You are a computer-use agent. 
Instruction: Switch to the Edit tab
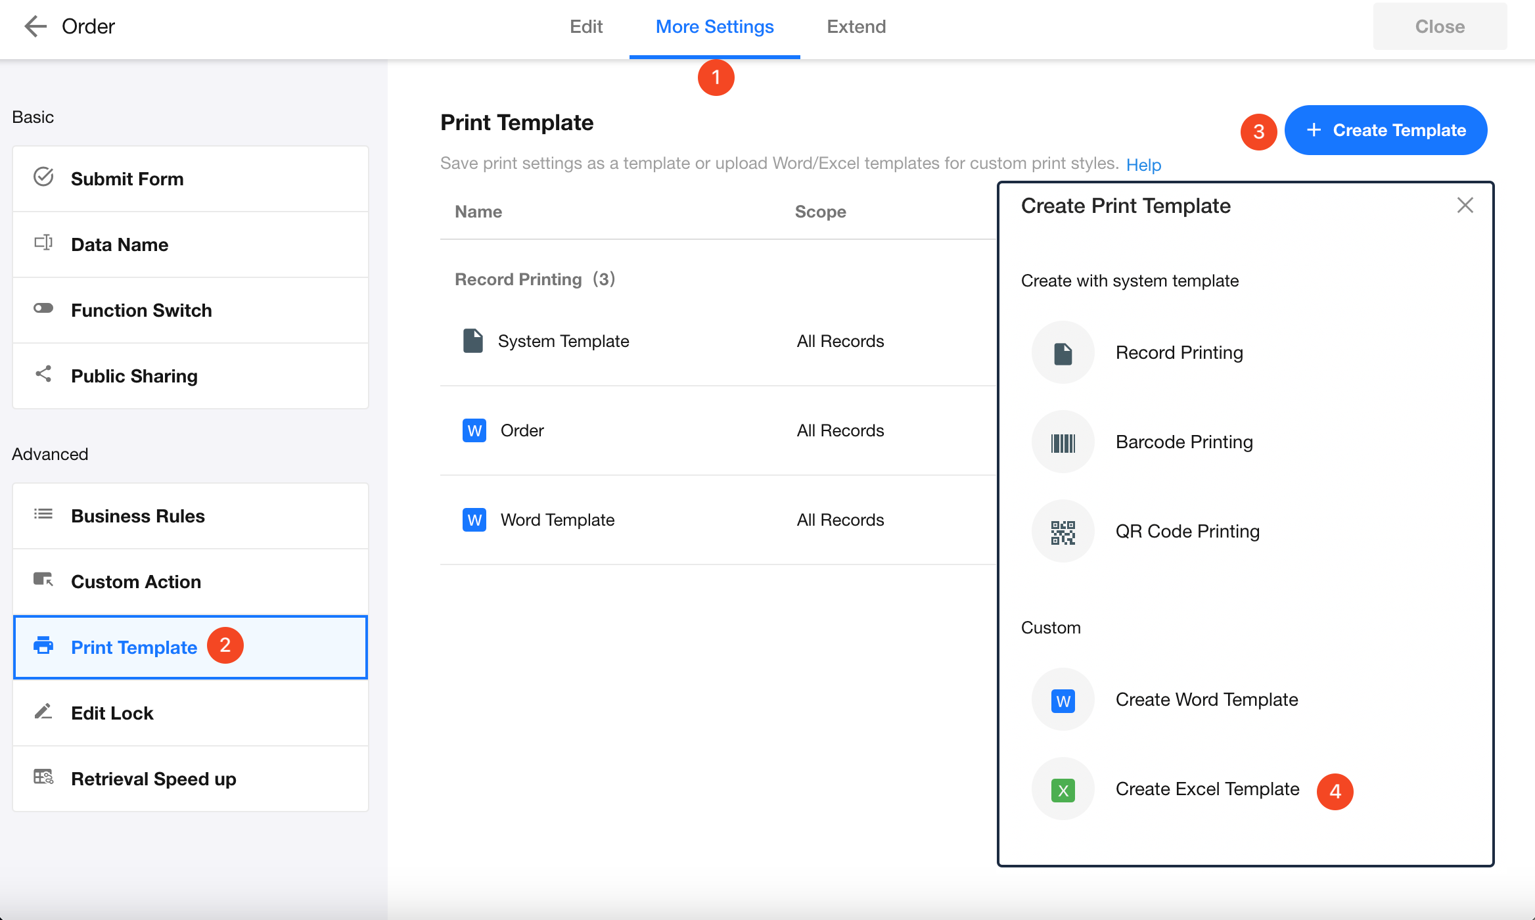(585, 27)
